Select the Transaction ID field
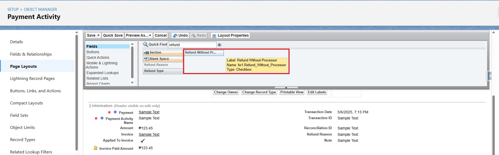 click(320, 118)
